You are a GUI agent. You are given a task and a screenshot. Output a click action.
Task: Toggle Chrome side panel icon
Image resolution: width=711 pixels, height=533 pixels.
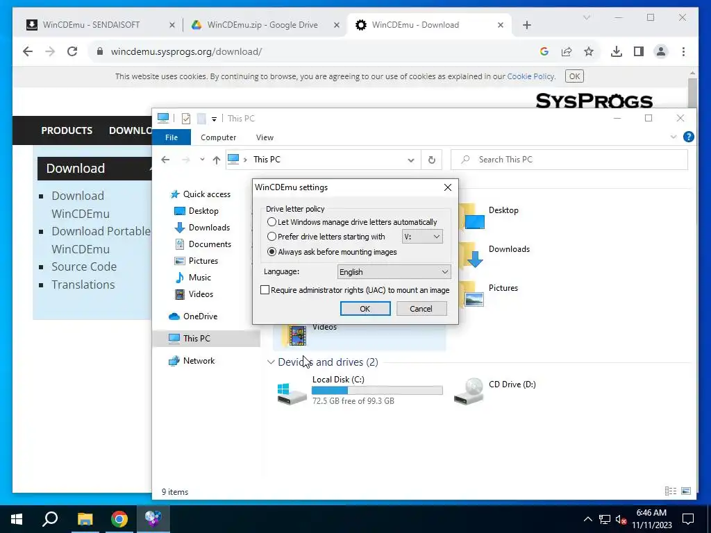point(639,51)
